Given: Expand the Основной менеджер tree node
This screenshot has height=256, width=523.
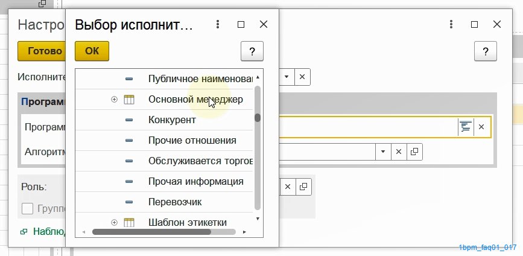Looking at the screenshot, I should pyautogui.click(x=114, y=100).
